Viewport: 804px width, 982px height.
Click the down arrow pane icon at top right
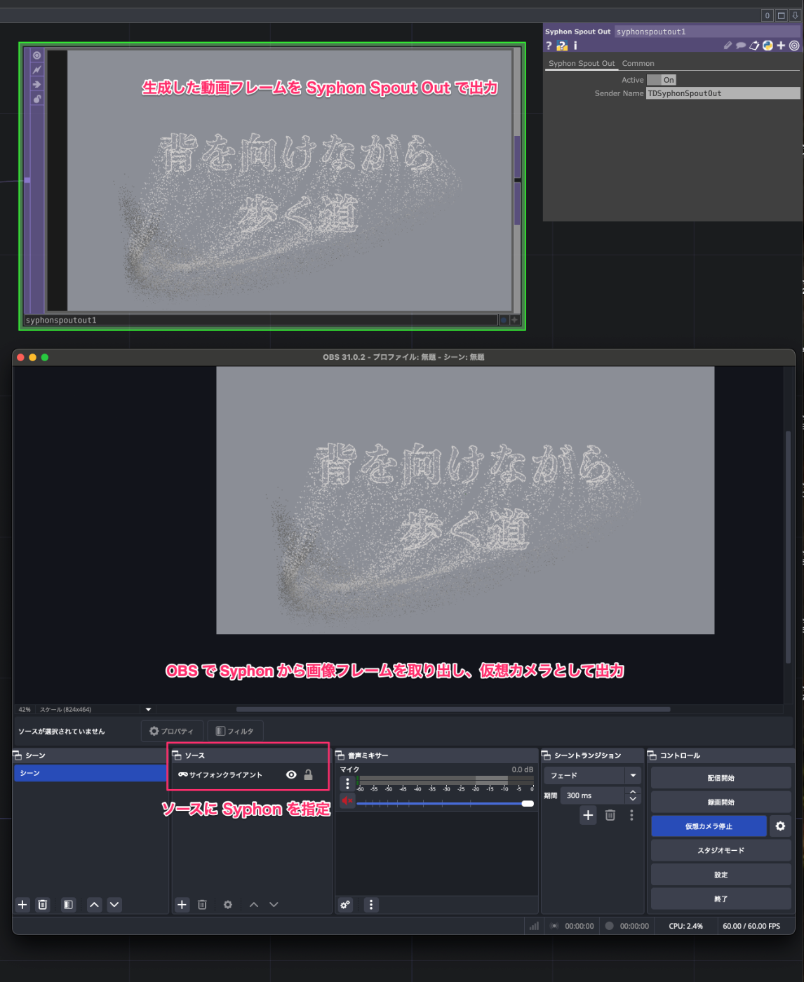click(x=794, y=15)
